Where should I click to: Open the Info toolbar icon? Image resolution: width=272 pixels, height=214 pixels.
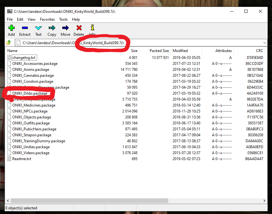tap(92, 28)
